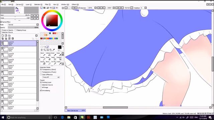Image resolution: width=214 pixels, height=120 pixels.
Task: Hide Layer28 using its eye icon
Action: click(x=2, y=60)
